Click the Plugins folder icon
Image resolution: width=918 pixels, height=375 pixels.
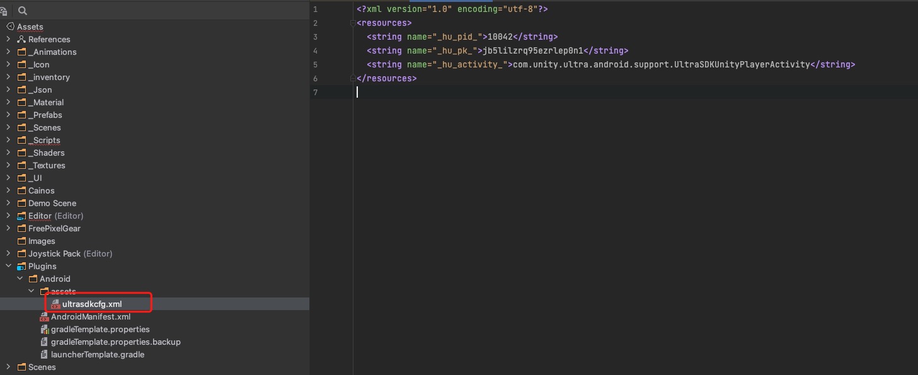pos(21,266)
